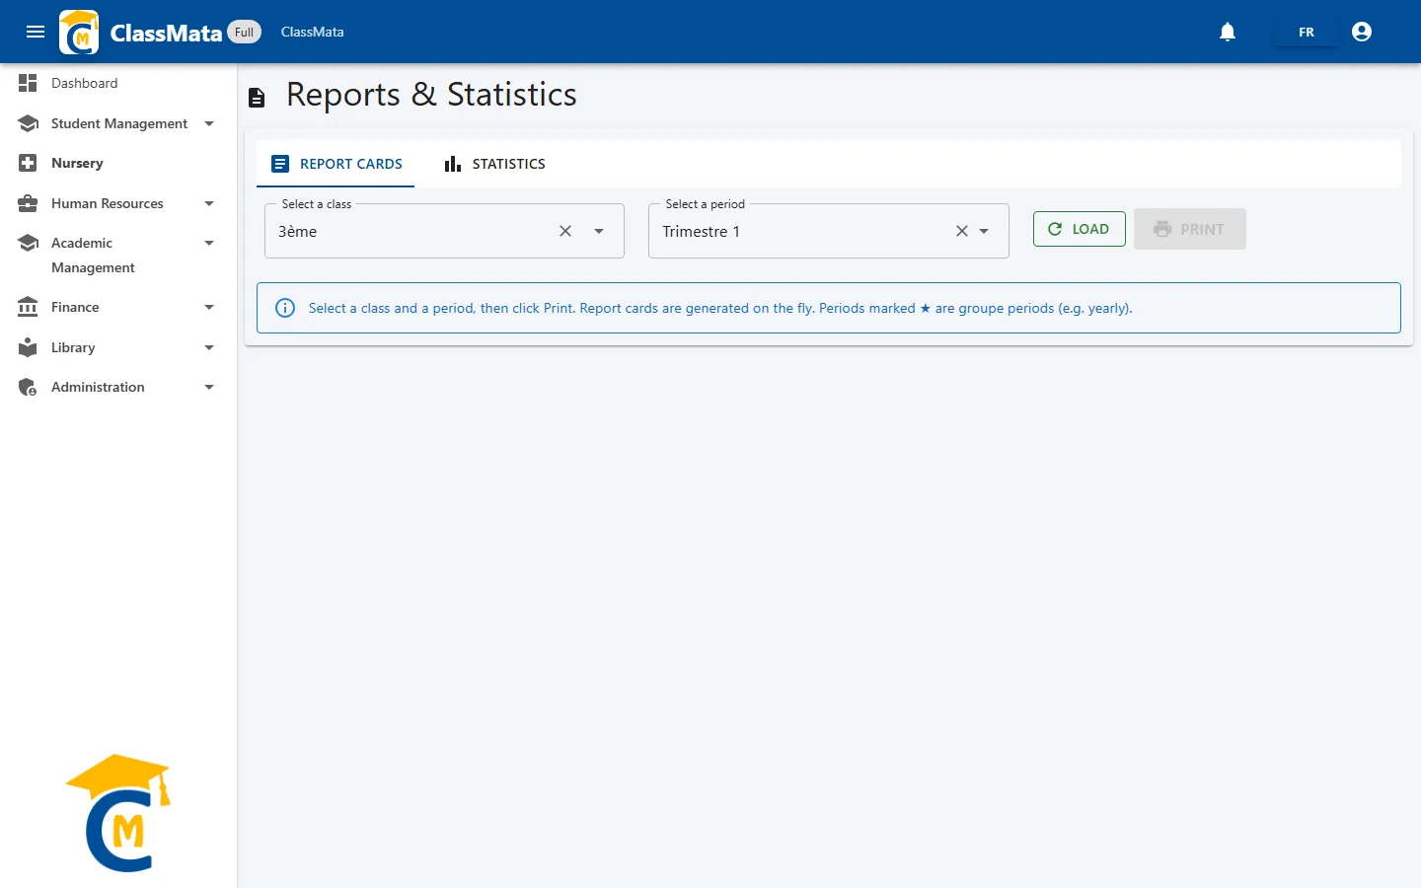
Task: Clear the selected class 3ème
Action: [565, 231]
